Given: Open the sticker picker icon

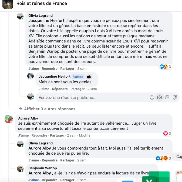Looking at the screenshot, I should [175, 97].
